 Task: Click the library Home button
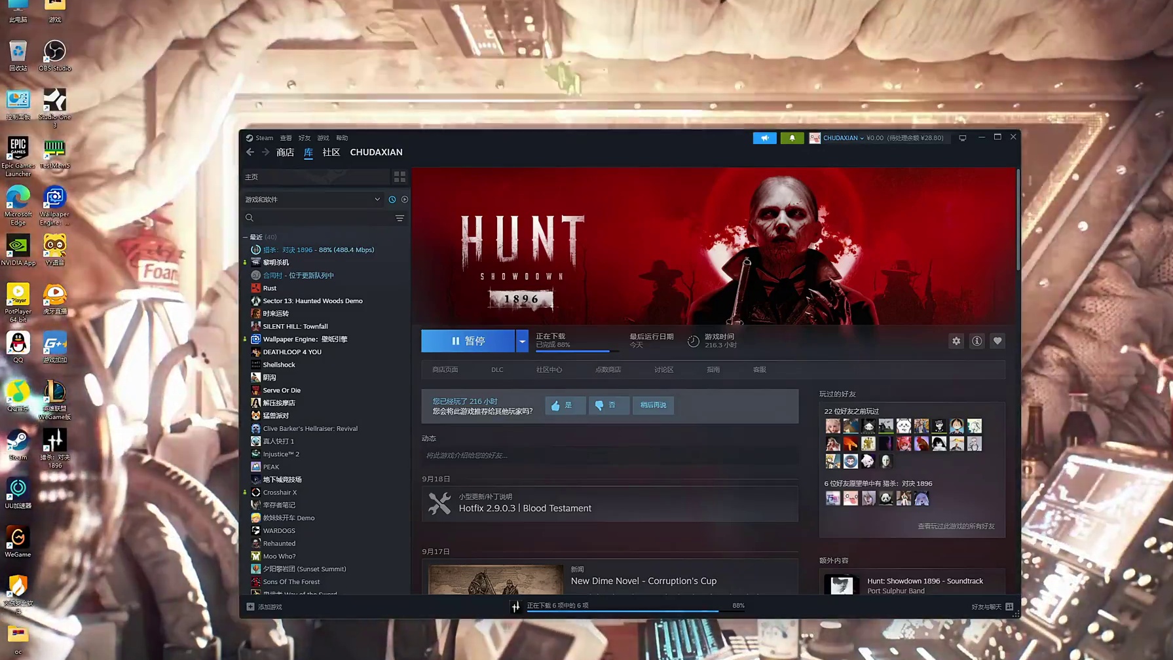pyautogui.click(x=316, y=177)
